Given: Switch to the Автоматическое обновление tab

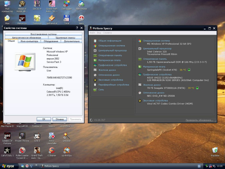Looking at the screenshot, I should pos(26,38).
